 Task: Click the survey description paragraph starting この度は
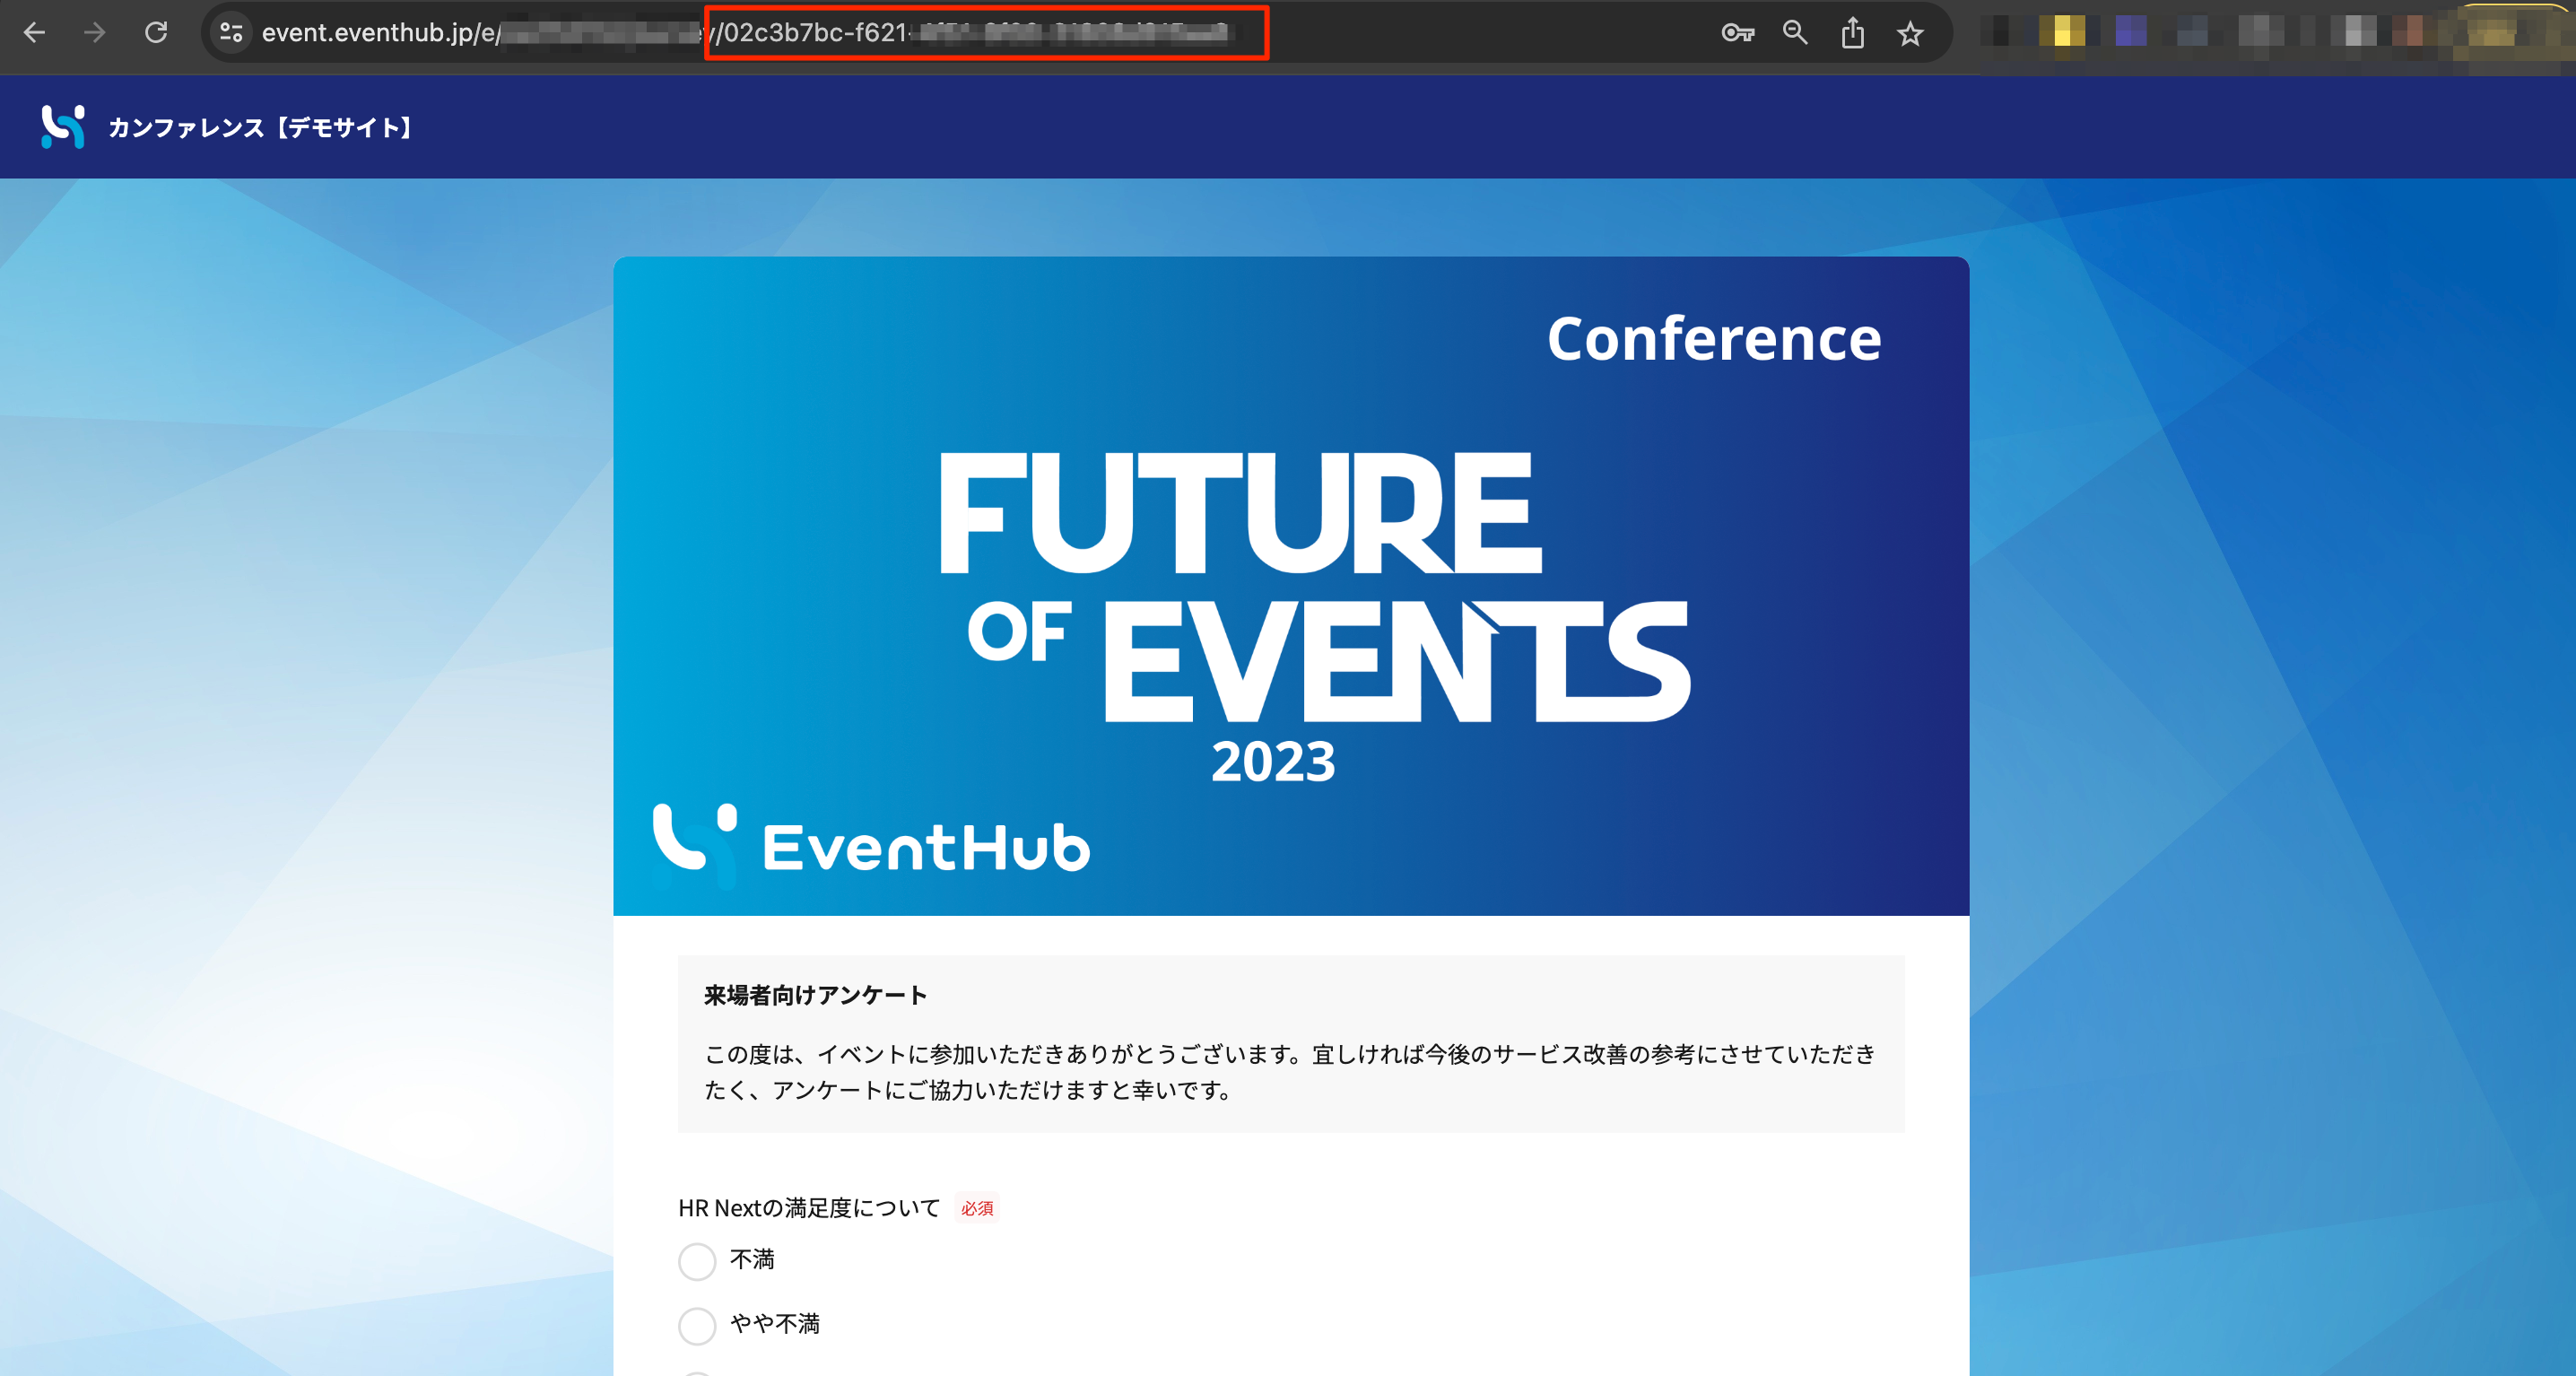[1290, 1072]
